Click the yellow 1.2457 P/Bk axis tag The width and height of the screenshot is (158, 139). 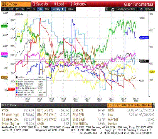point(152,72)
